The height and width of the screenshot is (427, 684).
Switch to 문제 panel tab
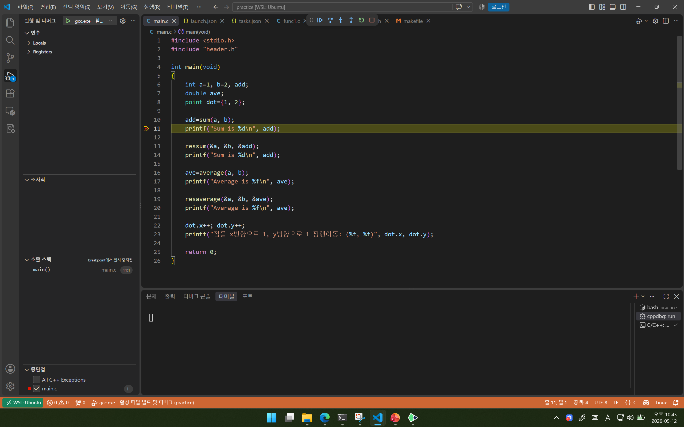151,296
